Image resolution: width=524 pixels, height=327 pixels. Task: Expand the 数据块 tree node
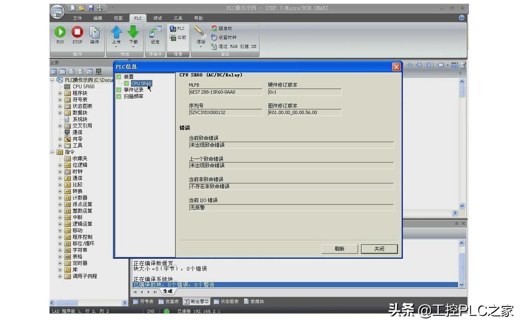[60, 113]
